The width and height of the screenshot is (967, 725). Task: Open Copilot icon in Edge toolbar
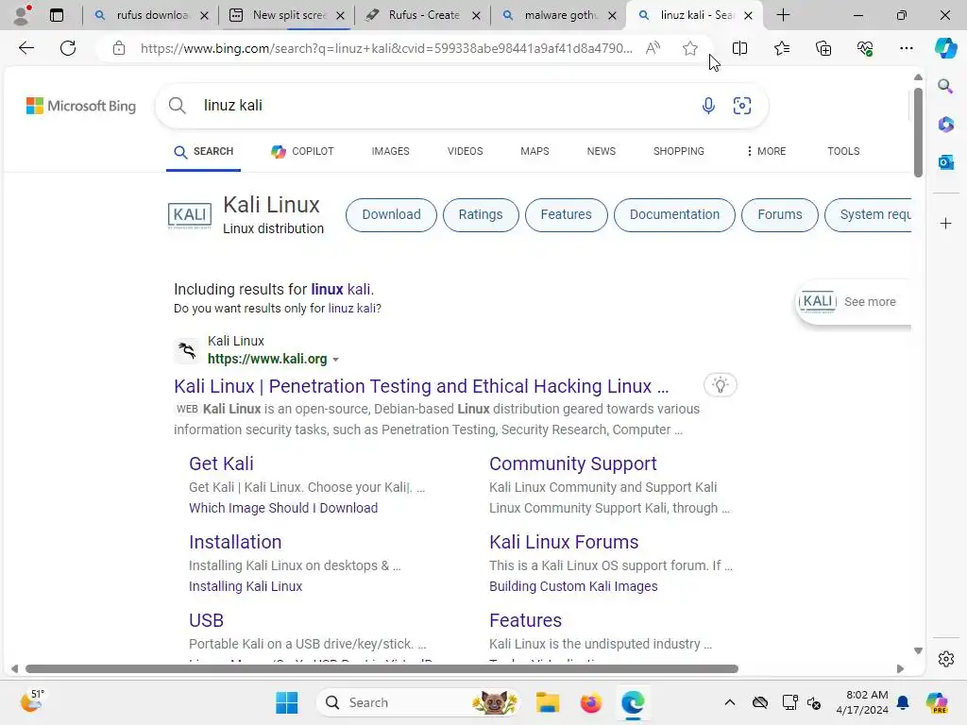pos(945,48)
